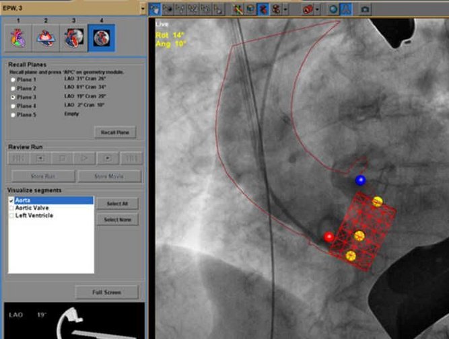
Task: Click the C-arm position preview thumbnail
Action: point(75,321)
